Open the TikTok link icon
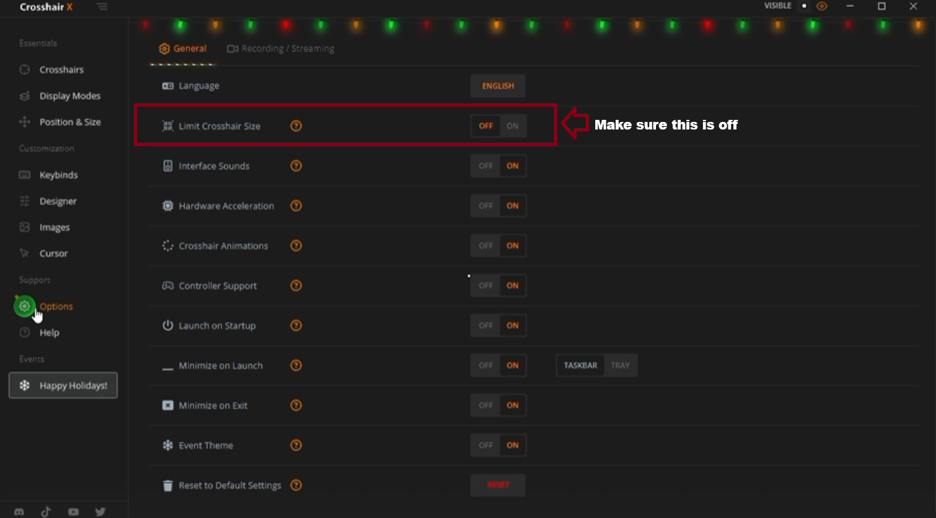 pos(46,512)
